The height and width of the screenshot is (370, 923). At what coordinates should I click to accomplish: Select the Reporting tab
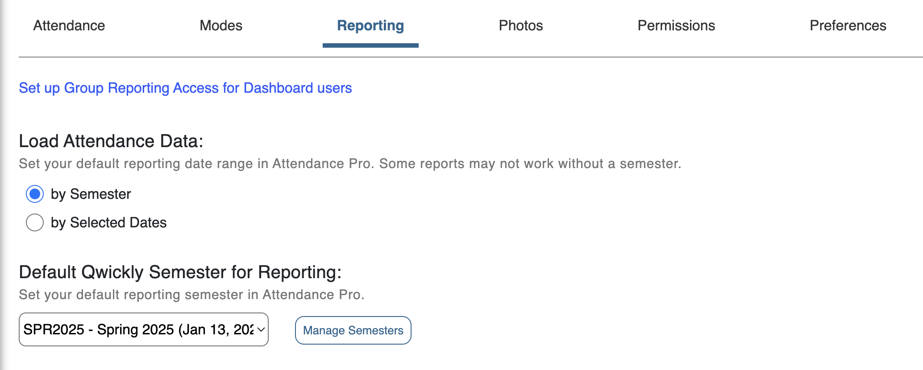[370, 26]
